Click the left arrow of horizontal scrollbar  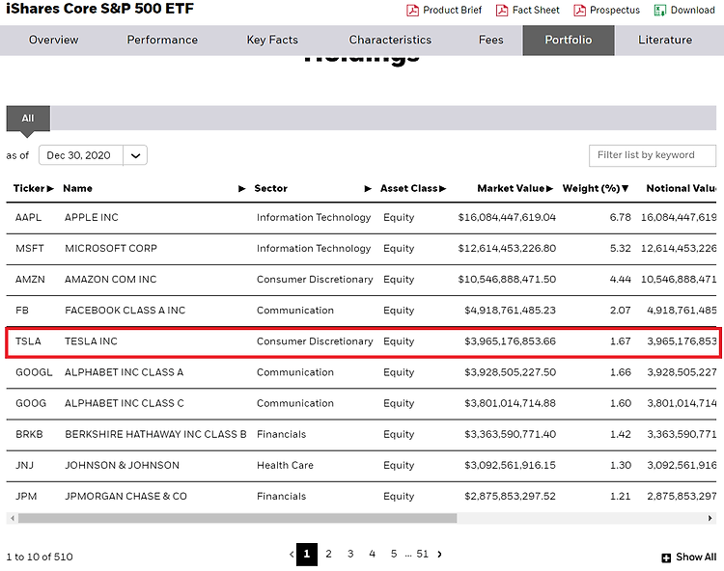[x=13, y=518]
